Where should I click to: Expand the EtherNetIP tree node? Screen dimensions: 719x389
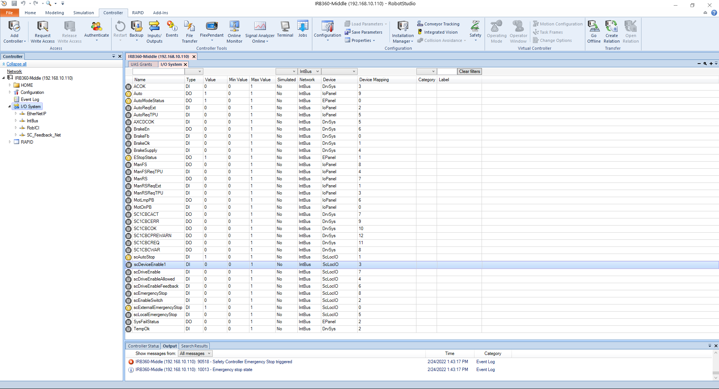tap(16, 114)
